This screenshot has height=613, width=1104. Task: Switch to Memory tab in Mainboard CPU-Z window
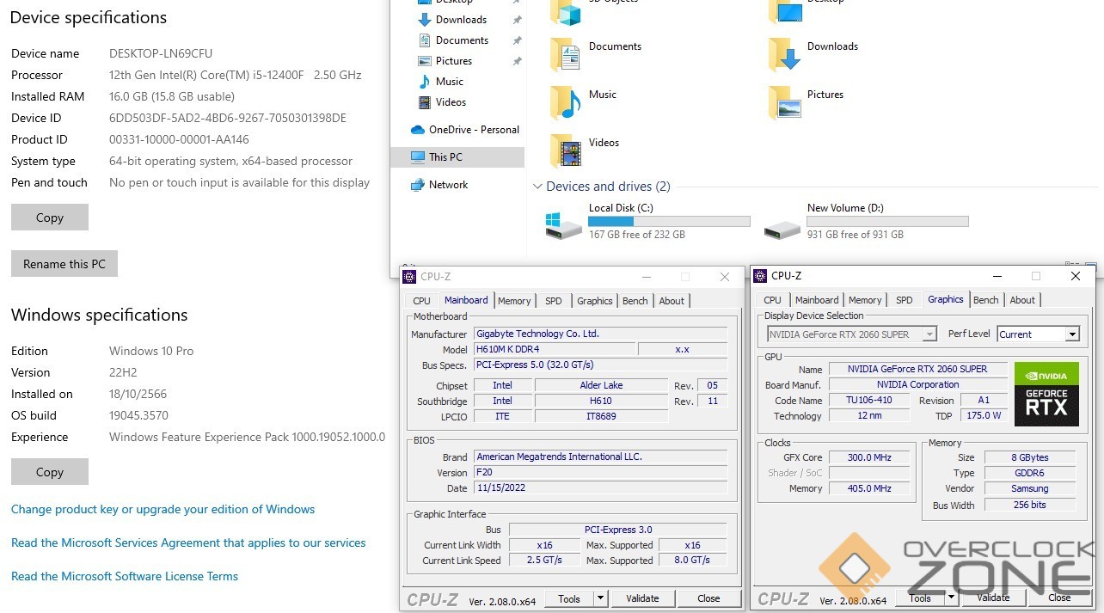coord(514,301)
